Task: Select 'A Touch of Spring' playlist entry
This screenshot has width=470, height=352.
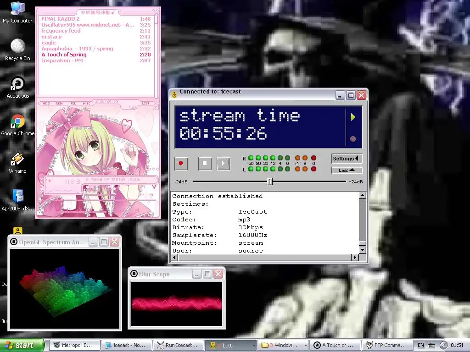Action: (96, 55)
